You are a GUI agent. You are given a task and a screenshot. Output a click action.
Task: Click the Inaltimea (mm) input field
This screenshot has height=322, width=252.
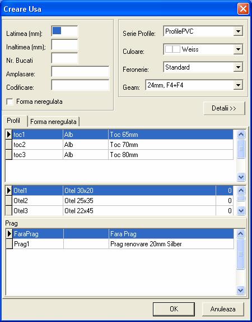pyautogui.click(x=64, y=45)
